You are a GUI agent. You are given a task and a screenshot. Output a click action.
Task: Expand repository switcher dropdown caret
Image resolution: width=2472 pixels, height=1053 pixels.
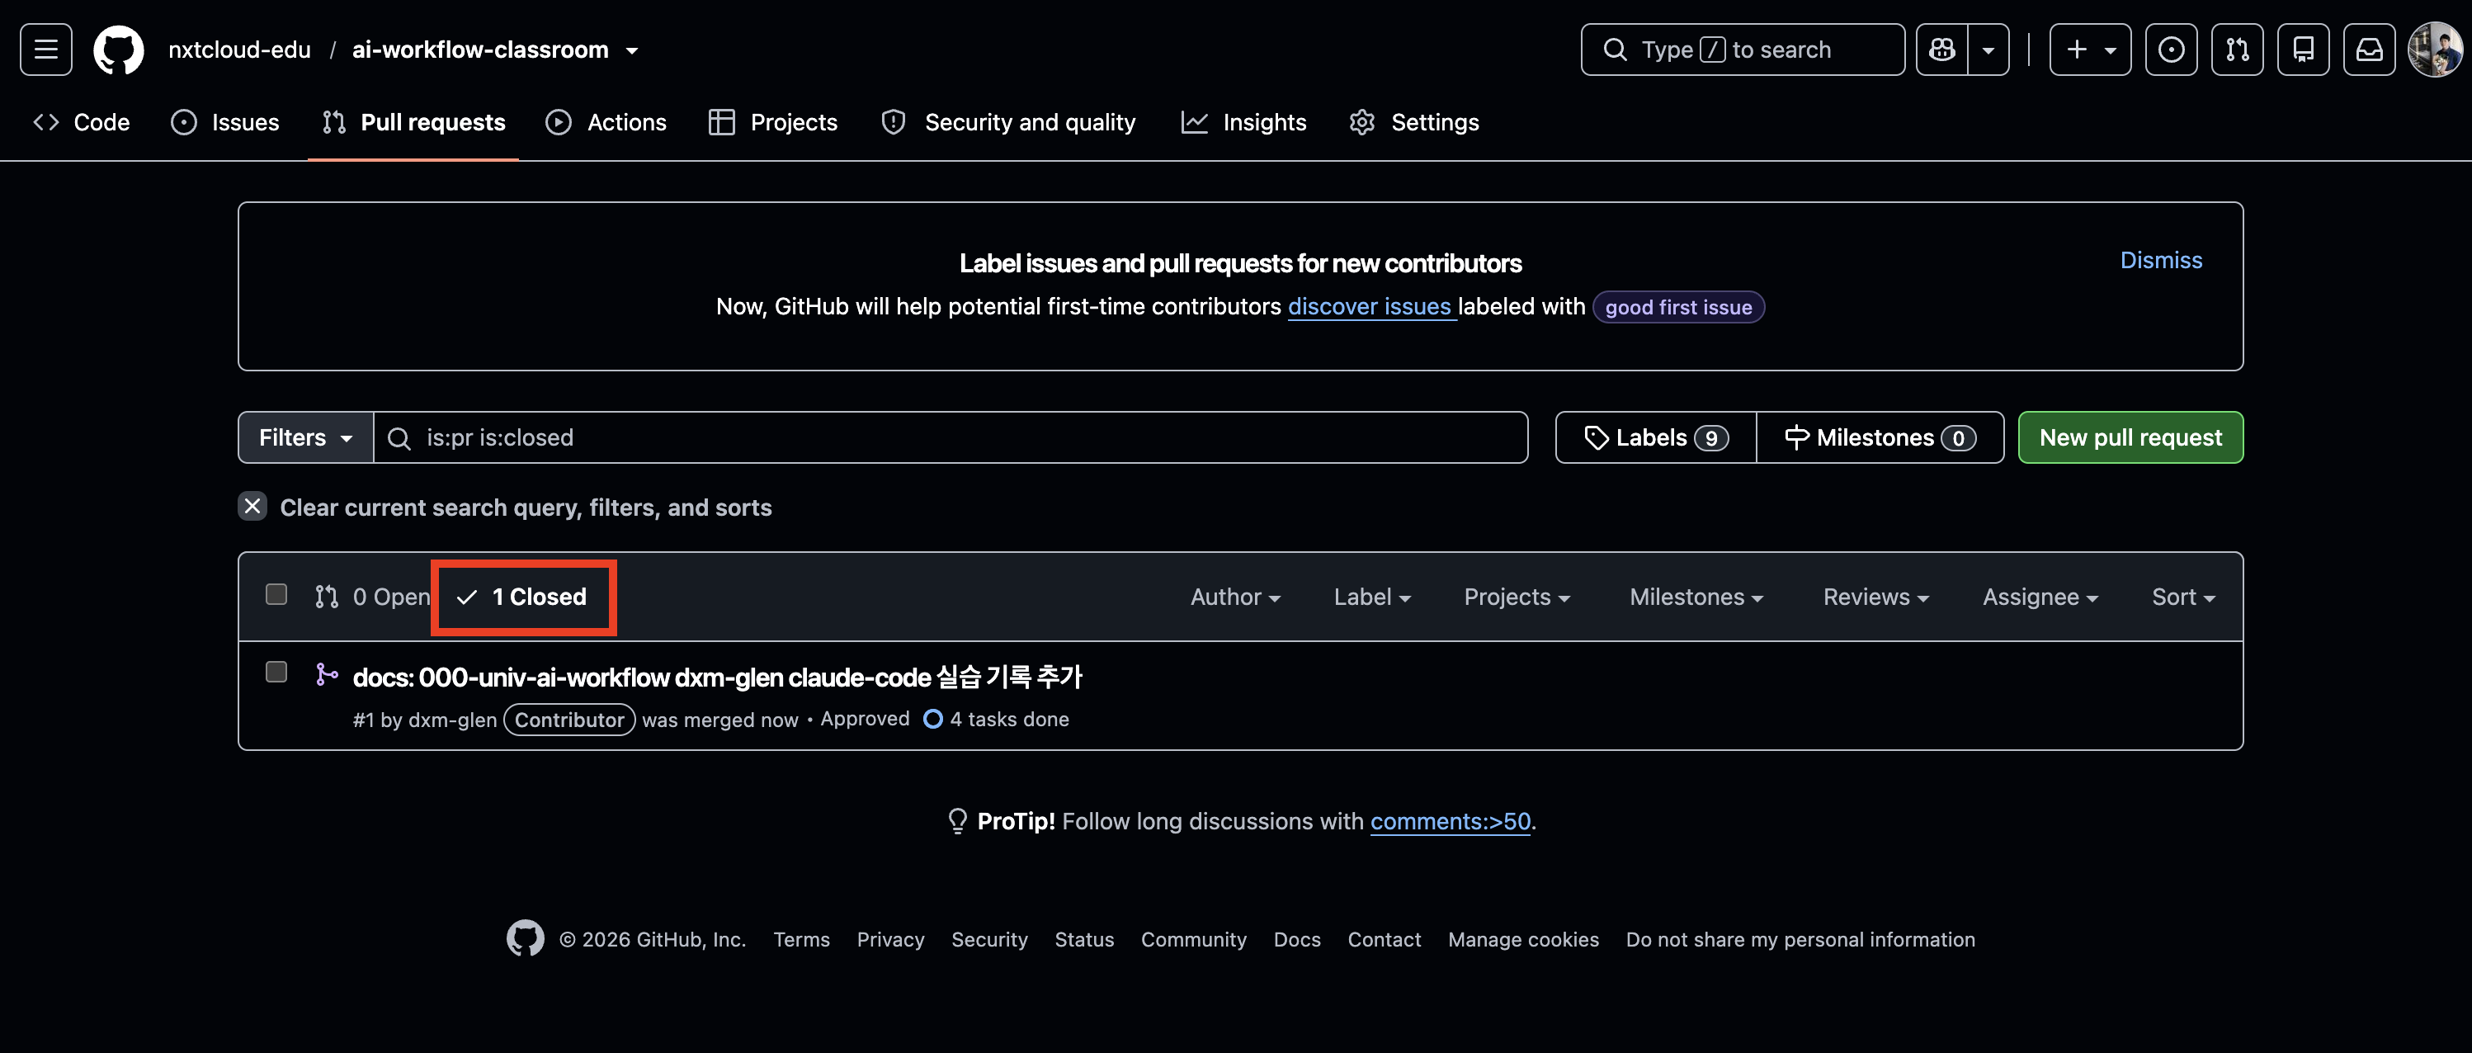[x=631, y=50]
